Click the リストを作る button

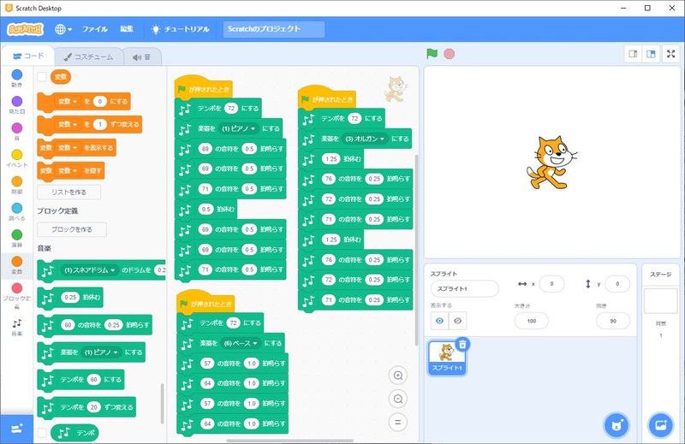click(68, 192)
